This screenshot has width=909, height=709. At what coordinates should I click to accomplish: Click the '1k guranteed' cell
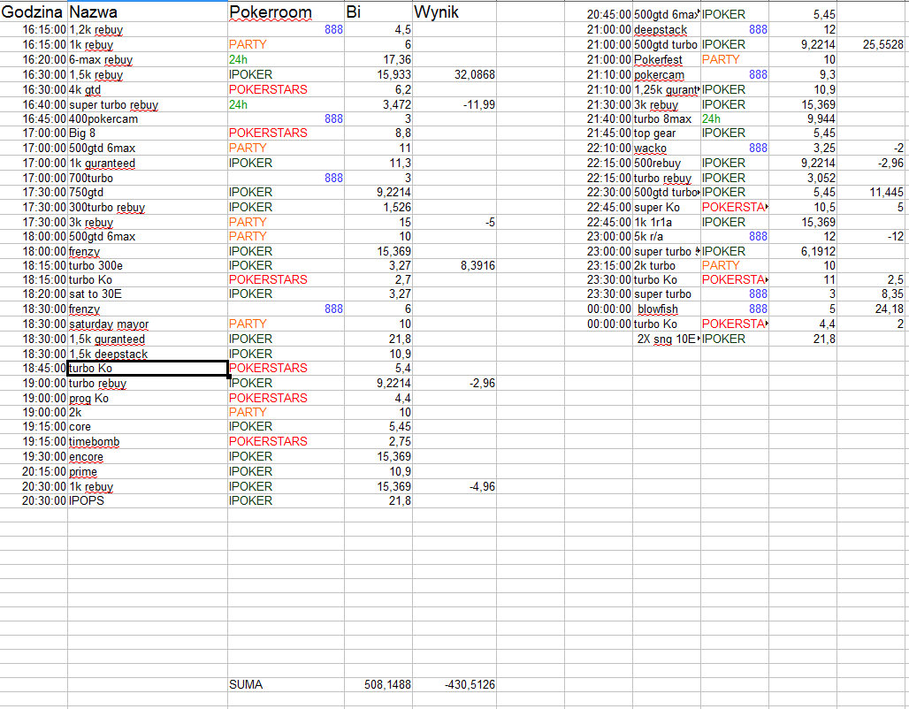tap(148, 164)
